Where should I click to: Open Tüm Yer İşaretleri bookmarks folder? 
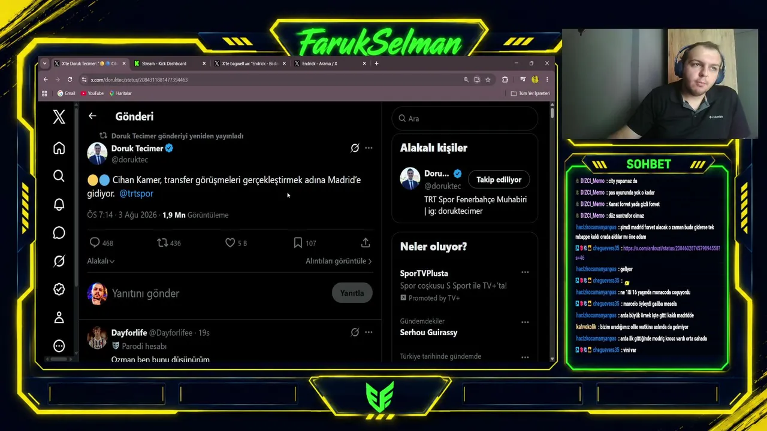[x=530, y=93]
